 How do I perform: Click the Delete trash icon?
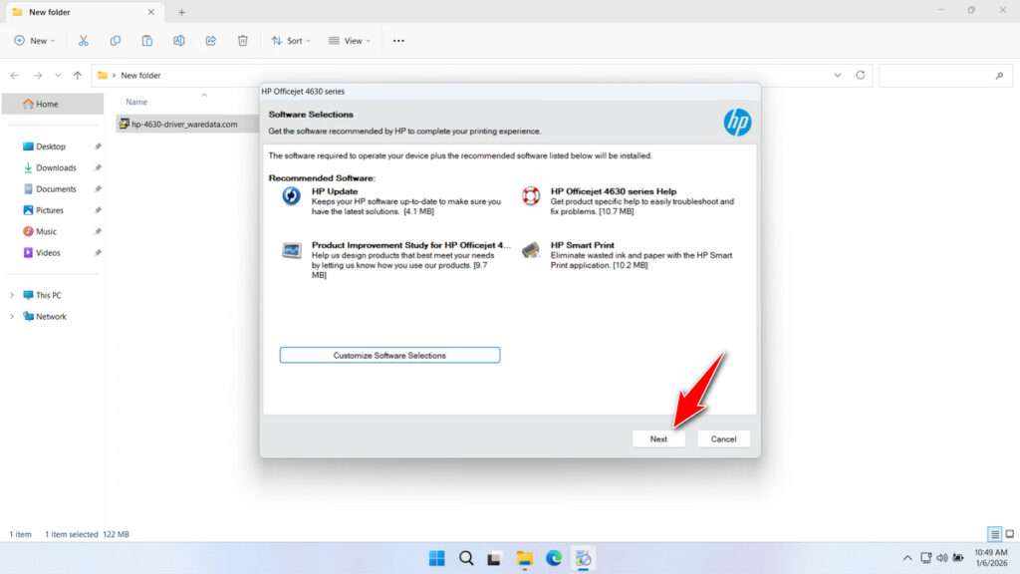pyautogui.click(x=242, y=40)
